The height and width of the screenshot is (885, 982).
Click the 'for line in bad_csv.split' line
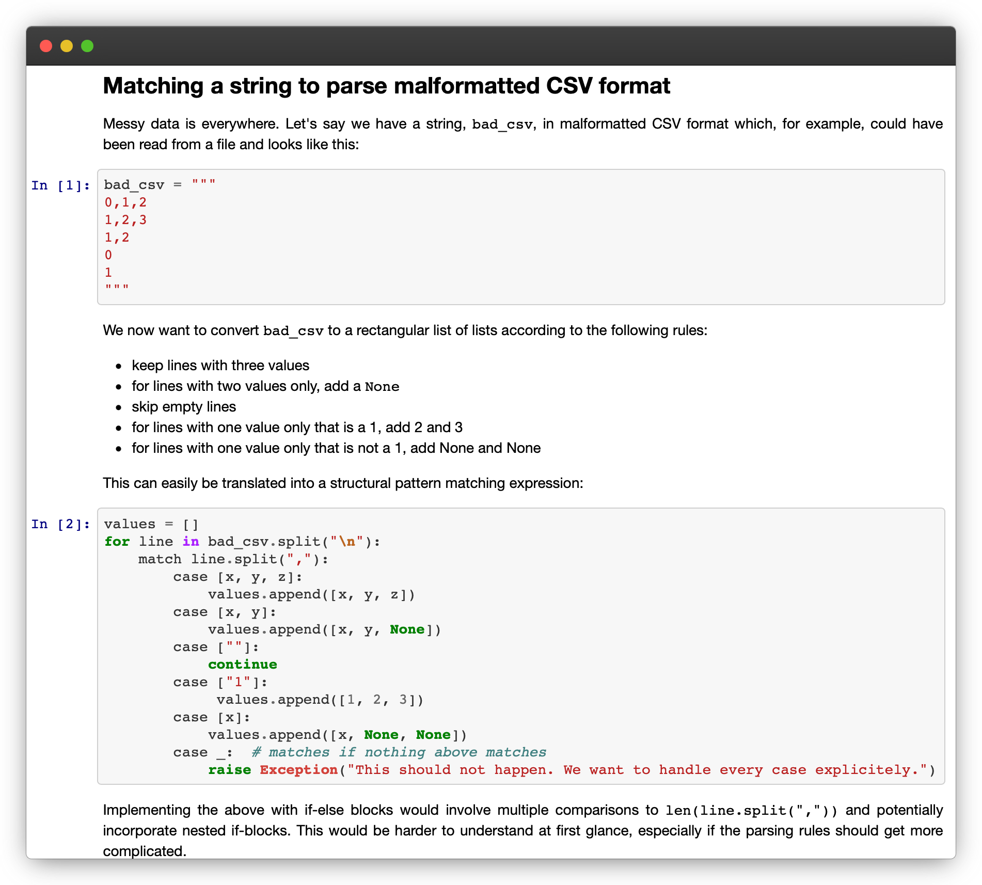coord(242,542)
